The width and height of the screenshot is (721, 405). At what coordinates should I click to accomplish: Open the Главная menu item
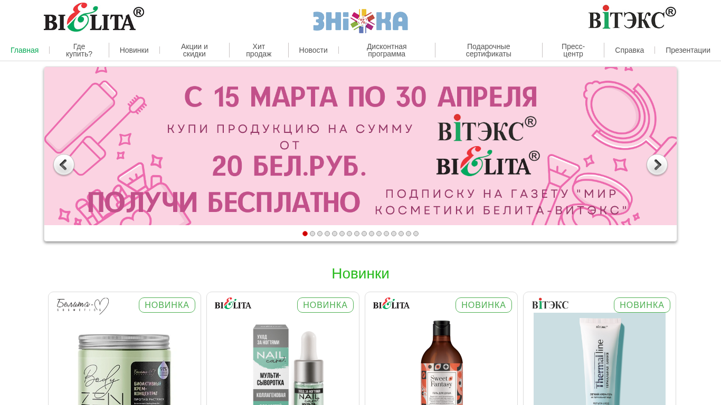(x=25, y=50)
